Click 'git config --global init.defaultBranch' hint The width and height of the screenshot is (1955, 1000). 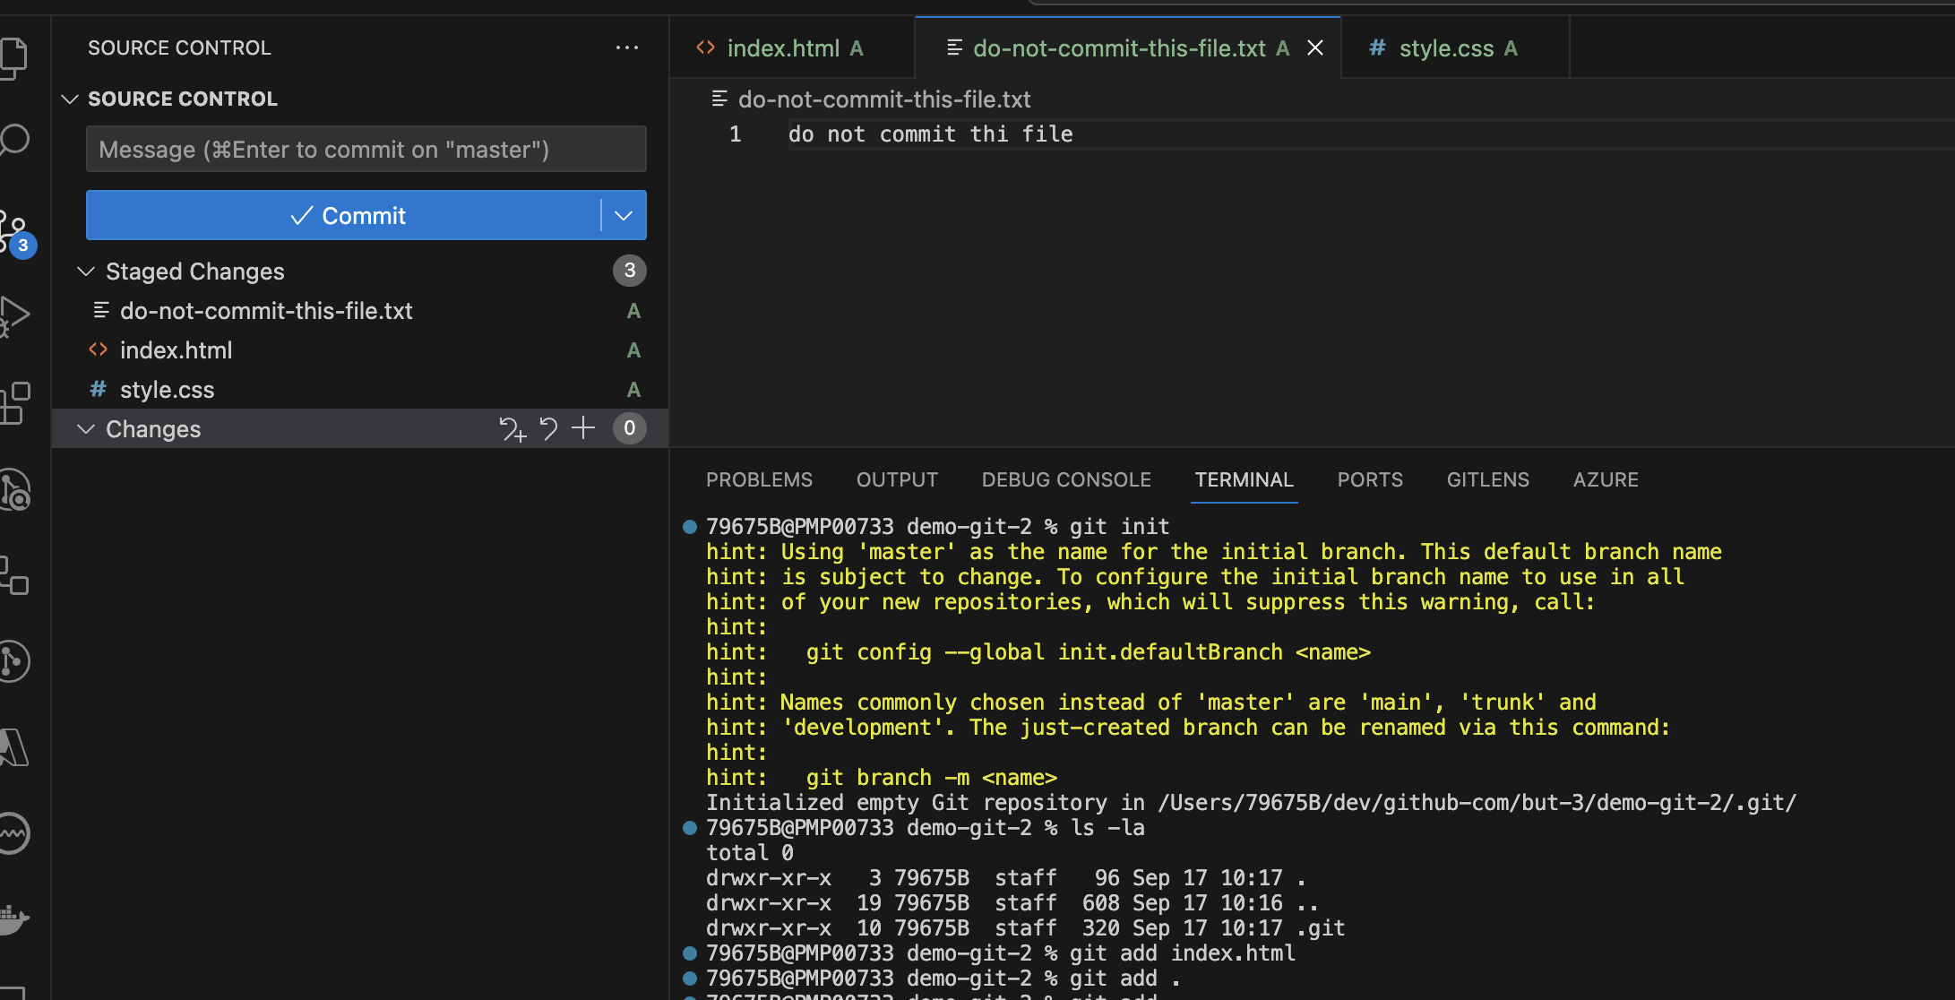[x=1088, y=651]
